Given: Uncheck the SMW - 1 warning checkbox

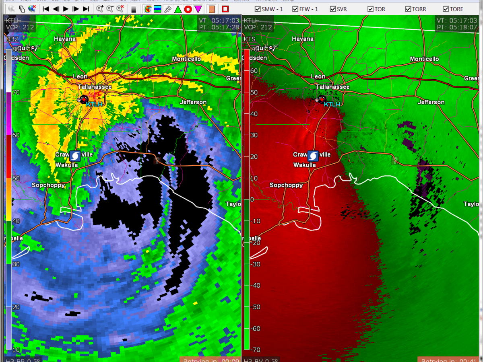Looking at the screenshot, I should pyautogui.click(x=258, y=9).
